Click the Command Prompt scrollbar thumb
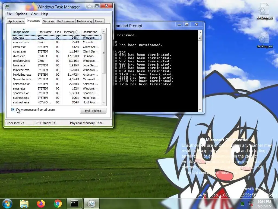278x209 pixels. pos(200,38)
